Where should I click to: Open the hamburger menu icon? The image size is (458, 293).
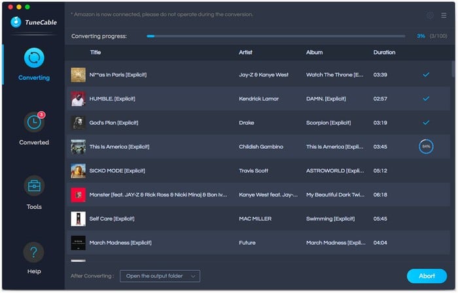point(444,16)
